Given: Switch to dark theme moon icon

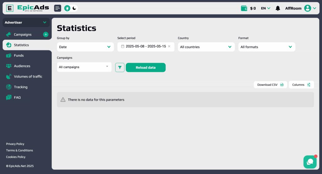Looking at the screenshot, I should click(x=74, y=8).
